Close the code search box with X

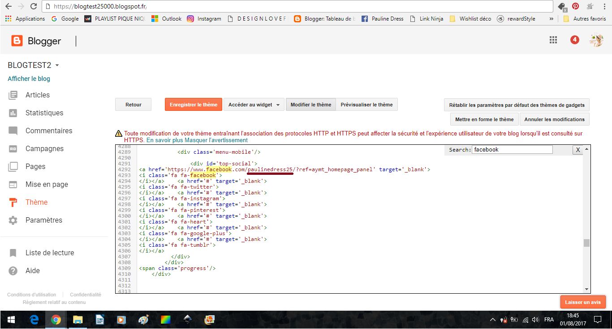578,150
